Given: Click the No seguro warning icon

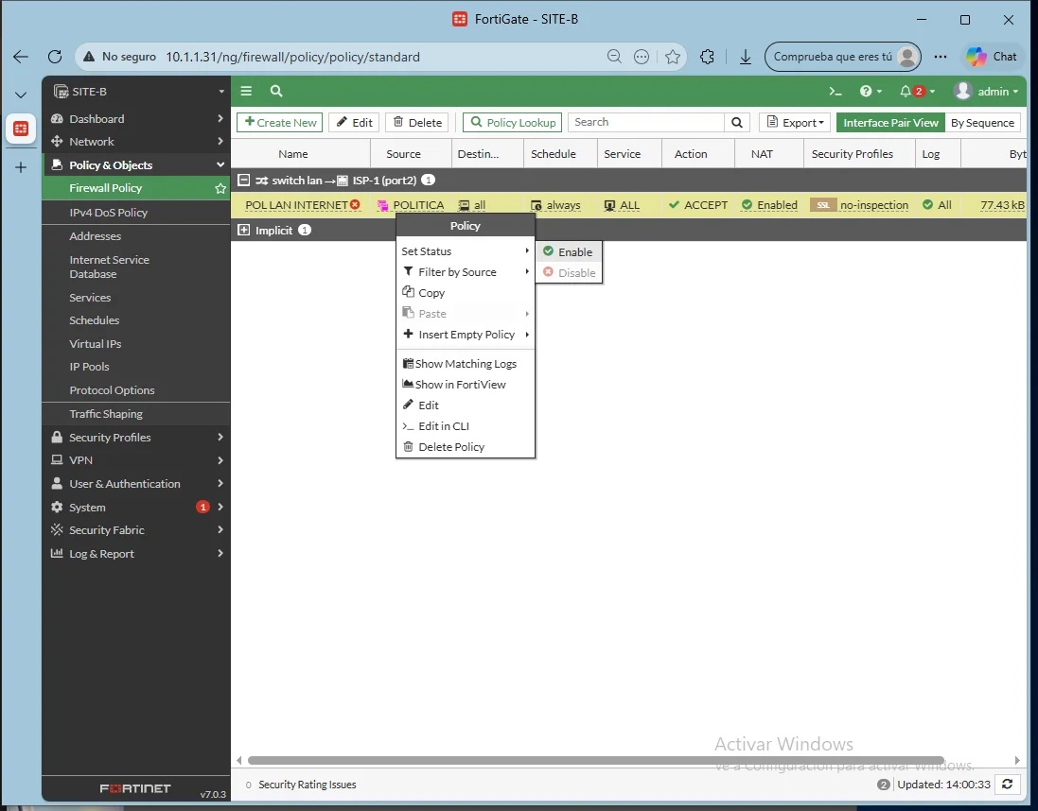Looking at the screenshot, I should point(89,57).
